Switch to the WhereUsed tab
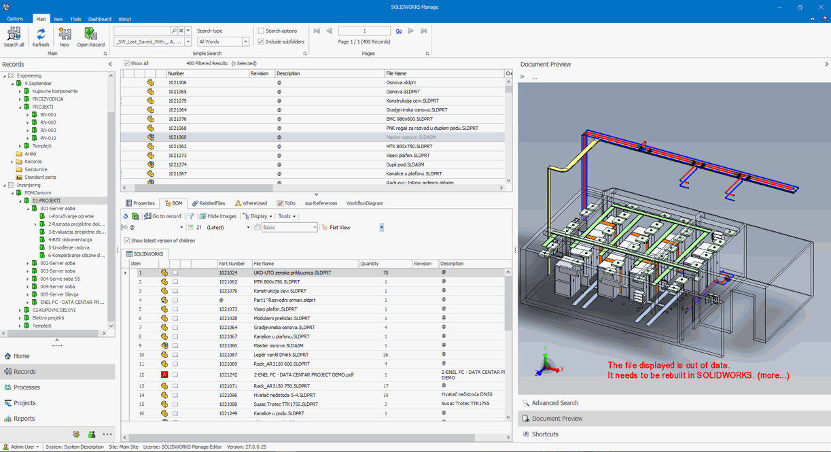Screen dimensions: 831x452 point(251,203)
